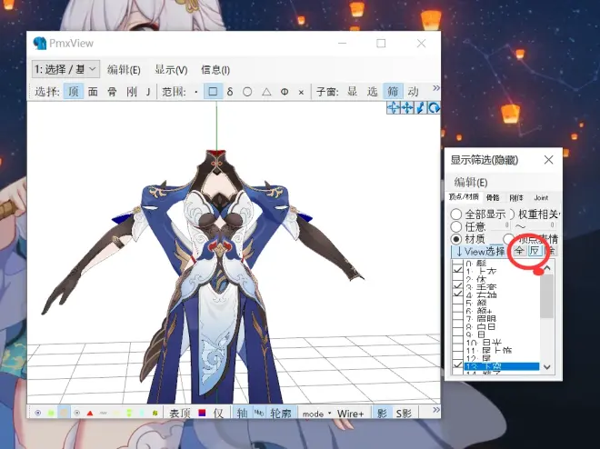Choose the dot point range tool
The height and width of the screenshot is (449, 600).
click(196, 92)
